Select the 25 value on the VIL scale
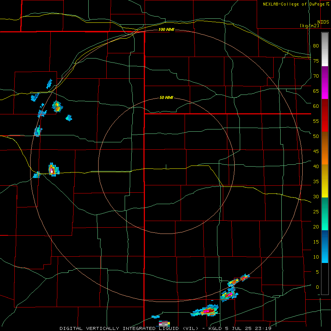This screenshot has width=331, height=331. tap(316, 212)
